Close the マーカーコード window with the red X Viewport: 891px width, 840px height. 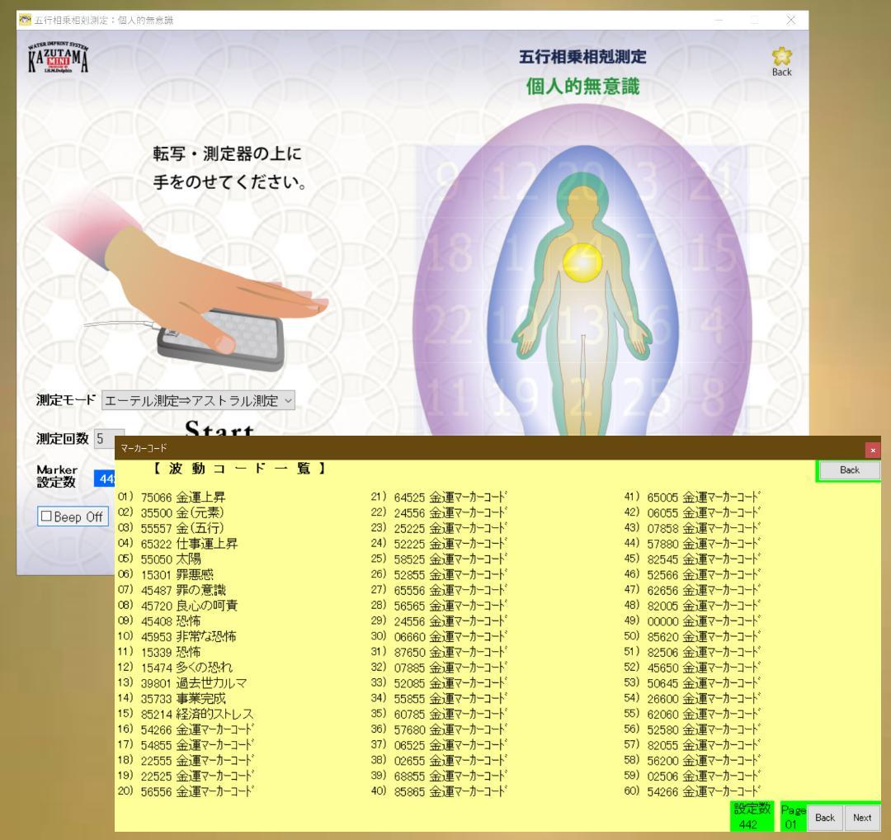[874, 449]
